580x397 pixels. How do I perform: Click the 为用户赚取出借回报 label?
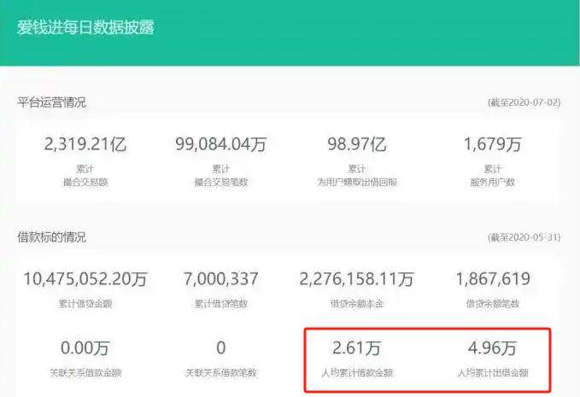pos(356,182)
